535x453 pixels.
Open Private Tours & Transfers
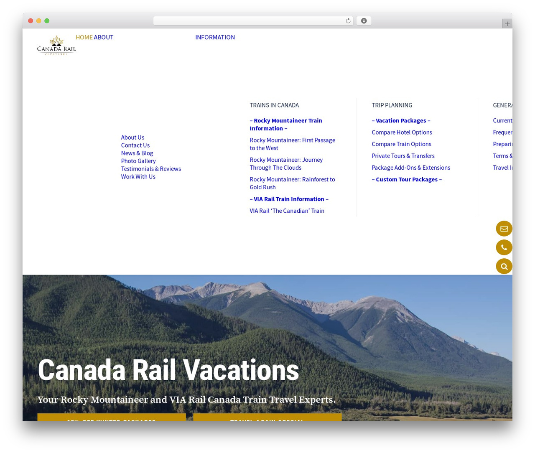403,156
